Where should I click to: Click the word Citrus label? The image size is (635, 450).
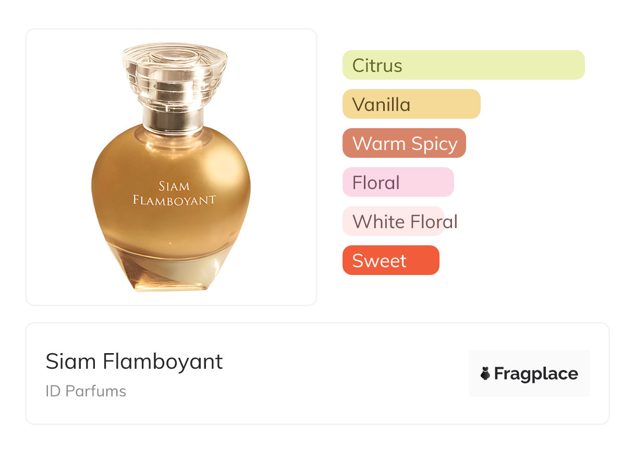[377, 66]
